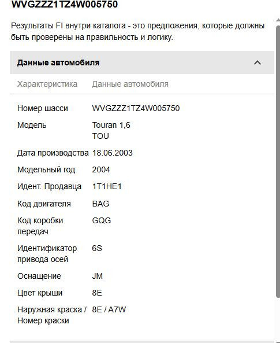This screenshot has width=280, height=343.
Task: Select roof color value 8E
Action: click(x=97, y=293)
